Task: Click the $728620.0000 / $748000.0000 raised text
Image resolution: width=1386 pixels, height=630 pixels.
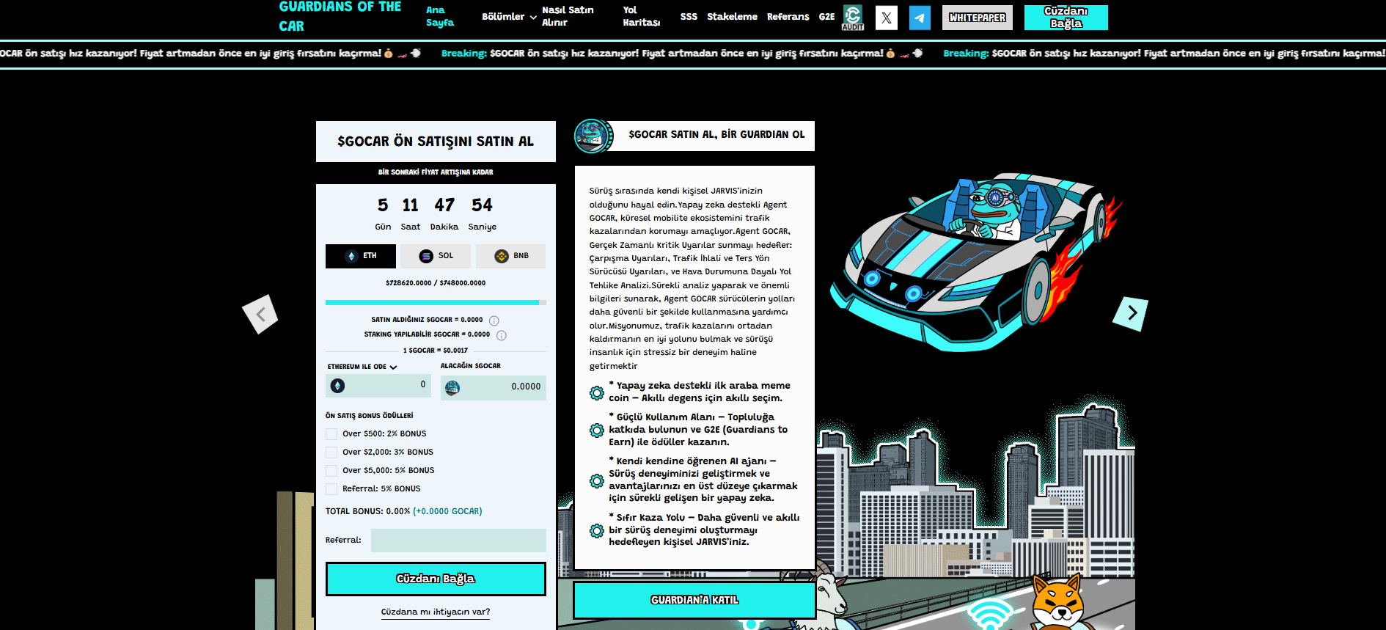Action: [436, 283]
